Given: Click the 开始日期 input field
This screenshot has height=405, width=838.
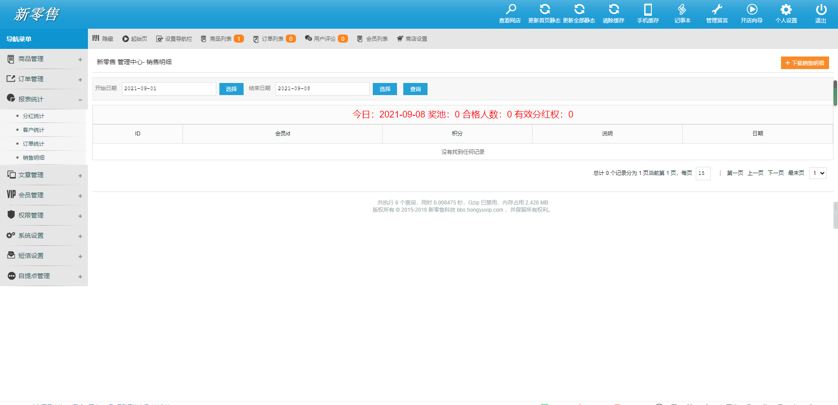Looking at the screenshot, I should tap(169, 89).
